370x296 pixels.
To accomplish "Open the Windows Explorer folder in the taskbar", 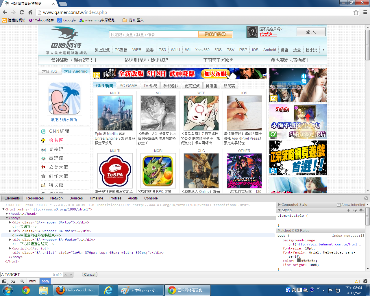I will click(x=43, y=290).
